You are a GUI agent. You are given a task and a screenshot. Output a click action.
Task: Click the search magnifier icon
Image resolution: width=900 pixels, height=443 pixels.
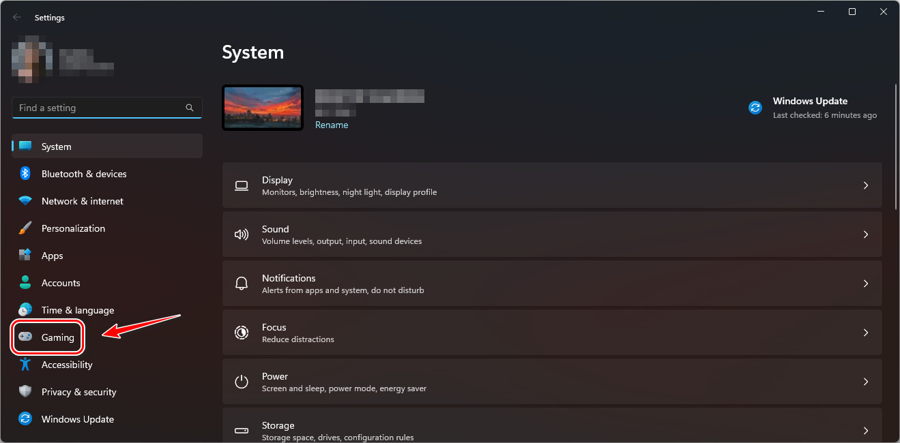[190, 108]
